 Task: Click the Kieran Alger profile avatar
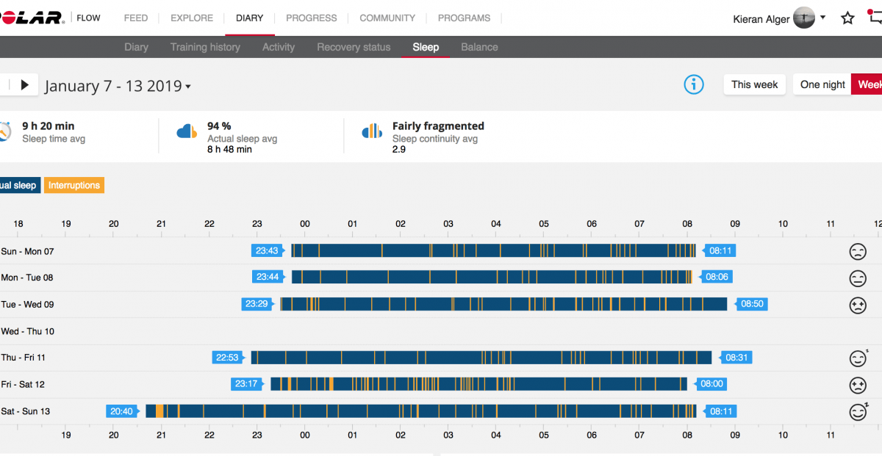click(x=804, y=18)
